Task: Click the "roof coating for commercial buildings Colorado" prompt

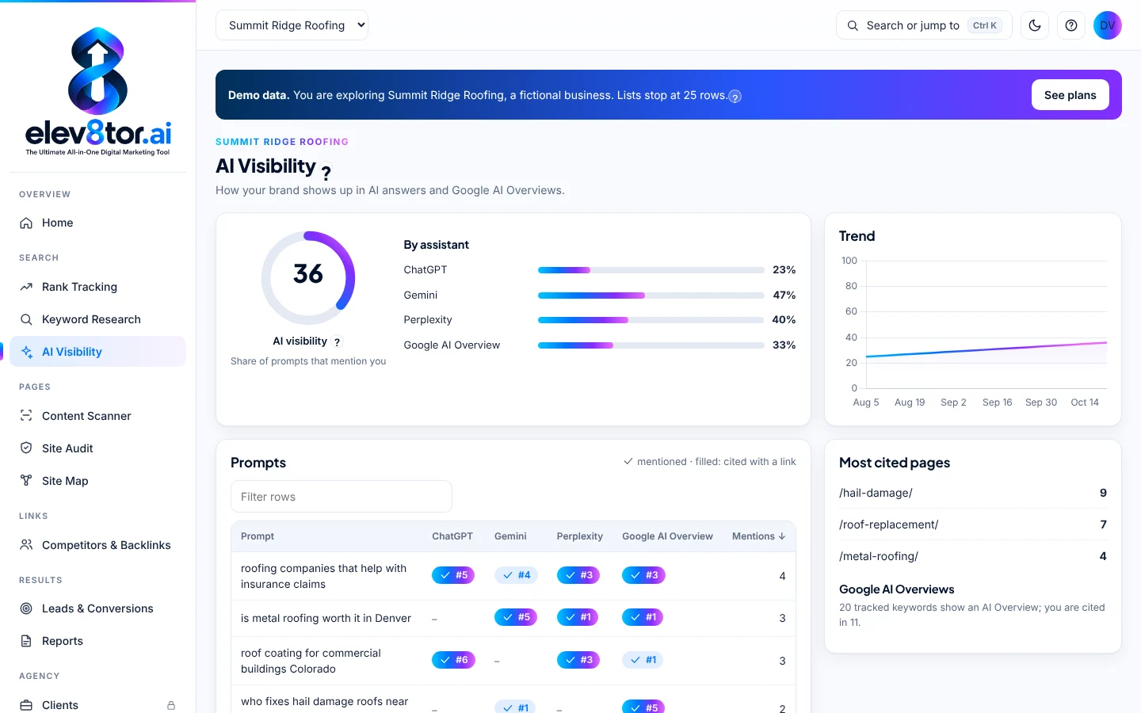Action: click(x=311, y=661)
